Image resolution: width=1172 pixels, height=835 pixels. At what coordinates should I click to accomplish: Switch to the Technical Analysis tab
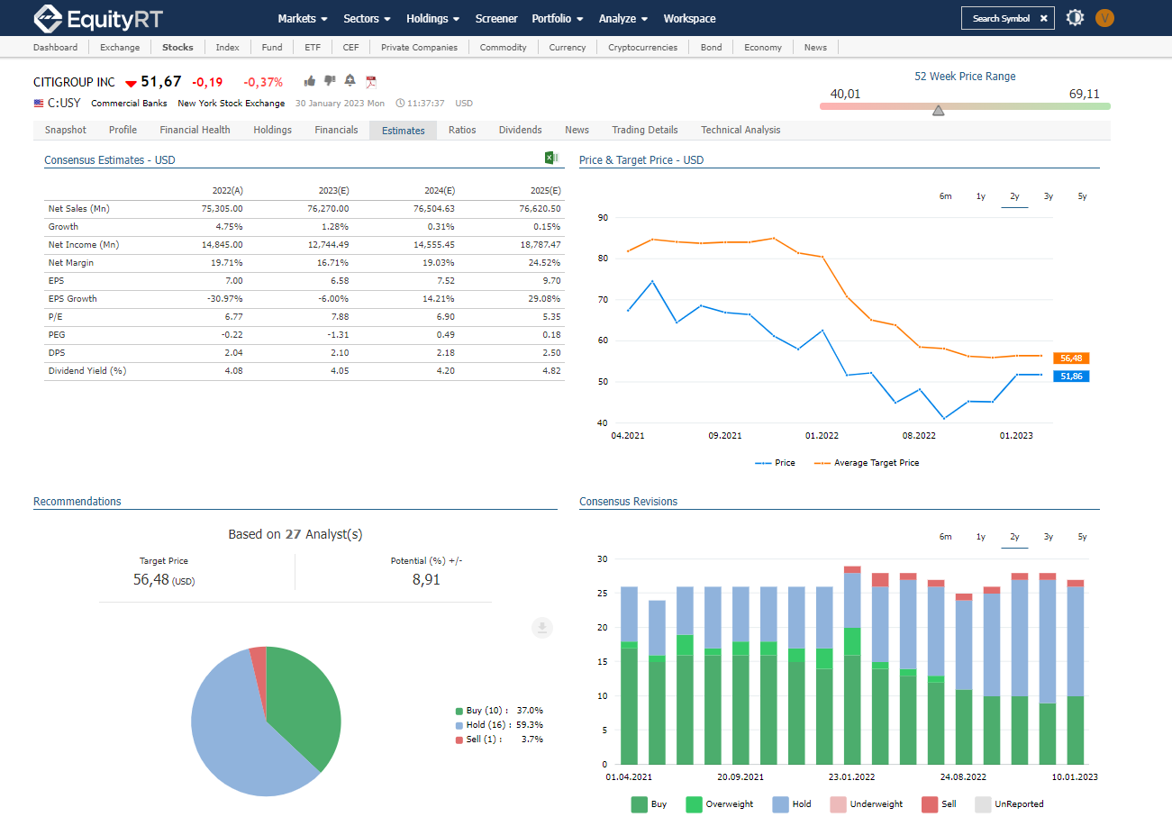tap(740, 130)
